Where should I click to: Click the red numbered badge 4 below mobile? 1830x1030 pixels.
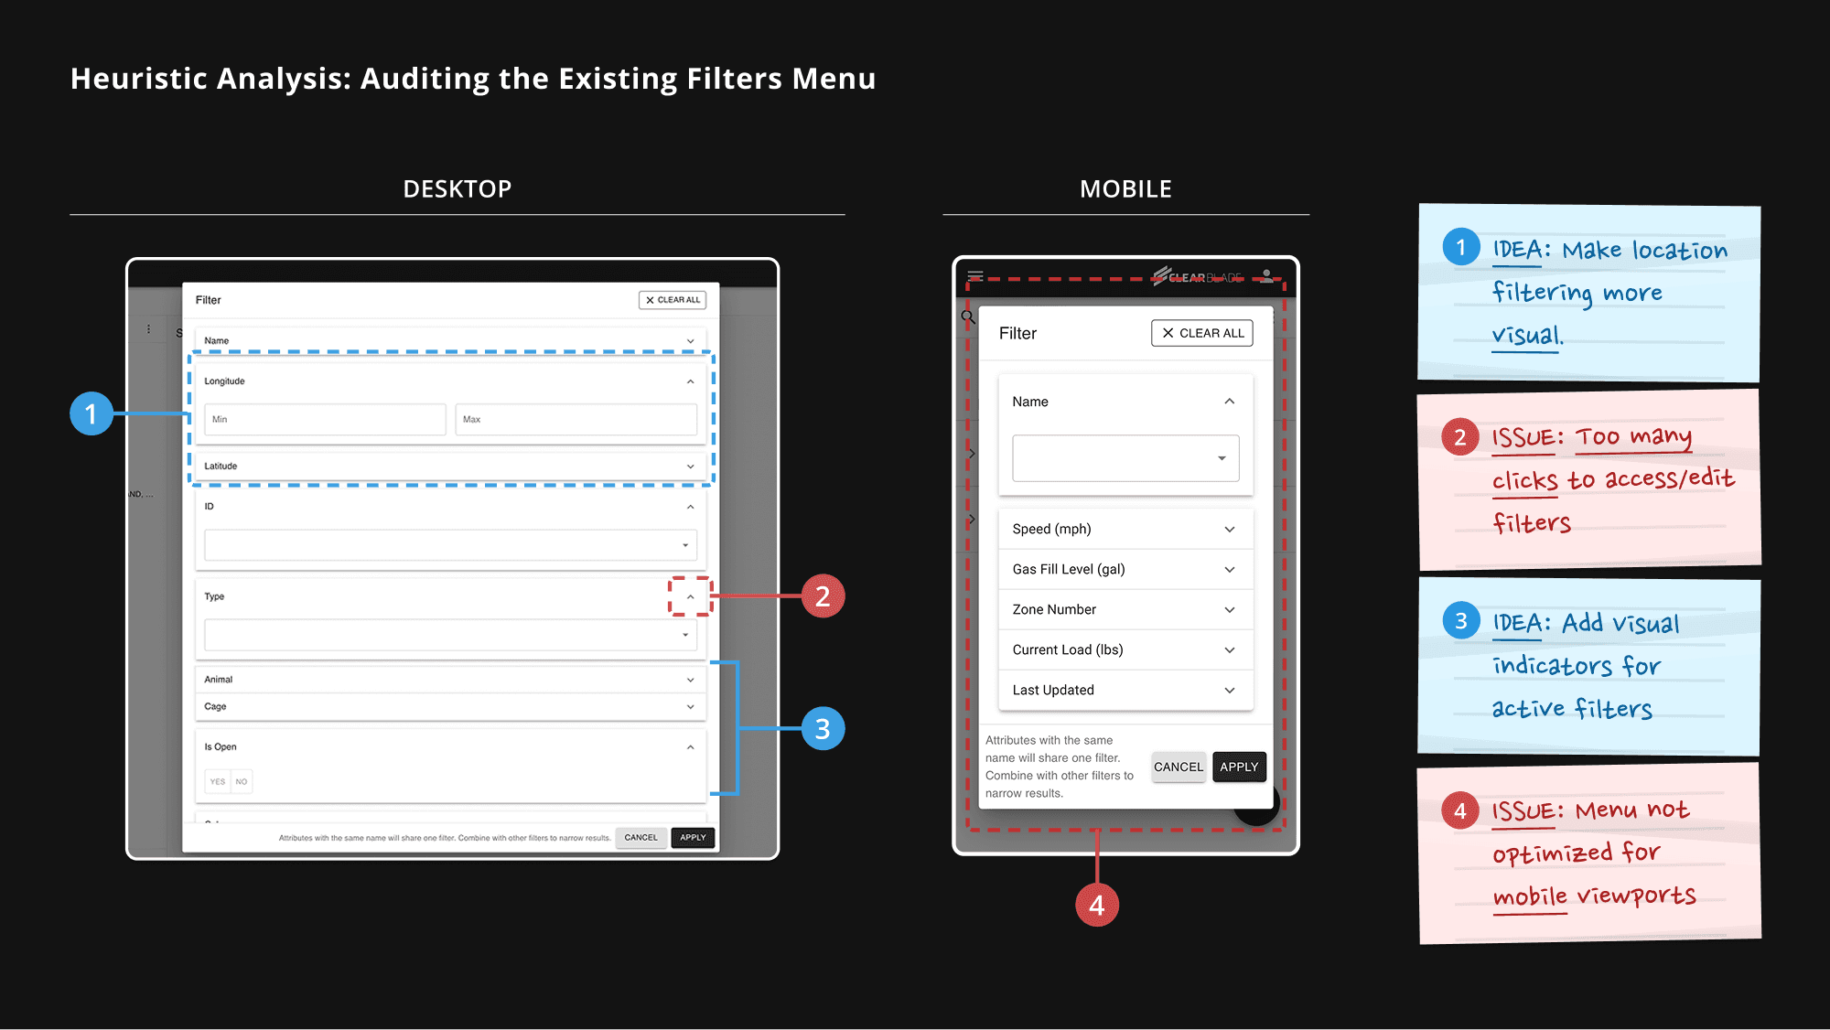click(1096, 905)
